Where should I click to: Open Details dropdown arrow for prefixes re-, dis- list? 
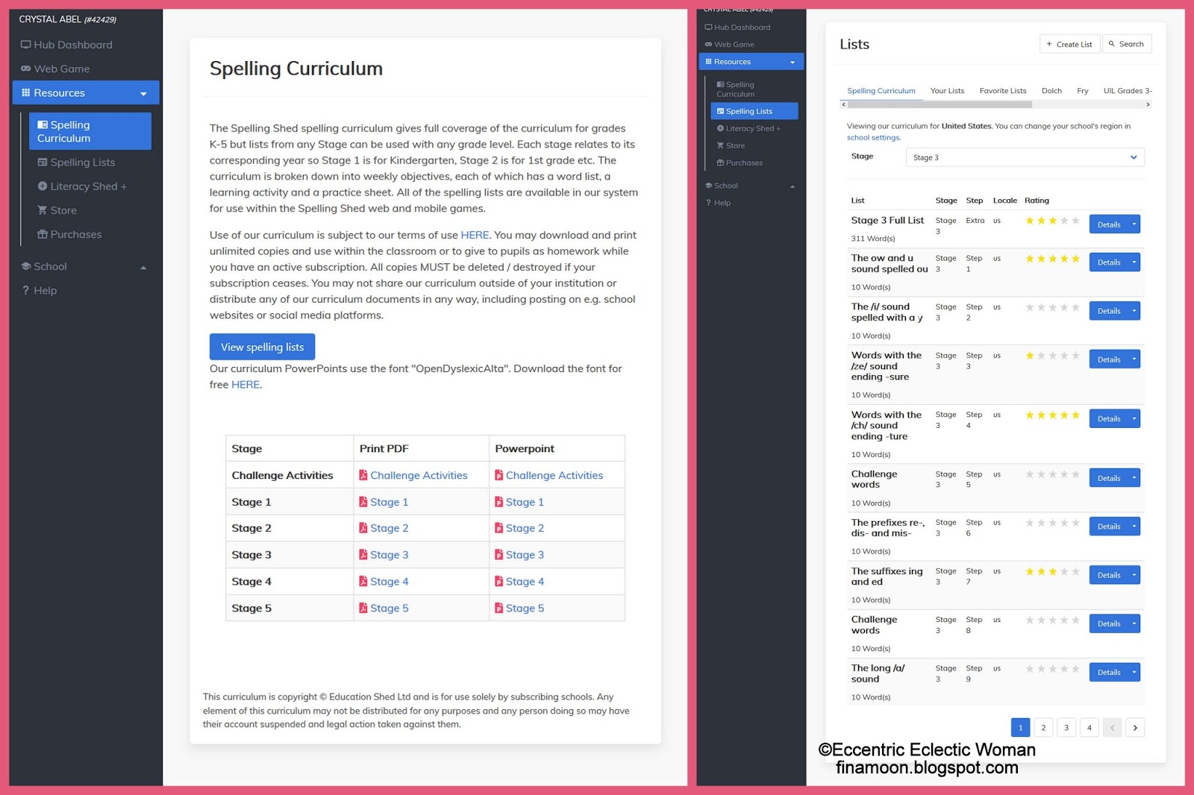click(x=1134, y=527)
